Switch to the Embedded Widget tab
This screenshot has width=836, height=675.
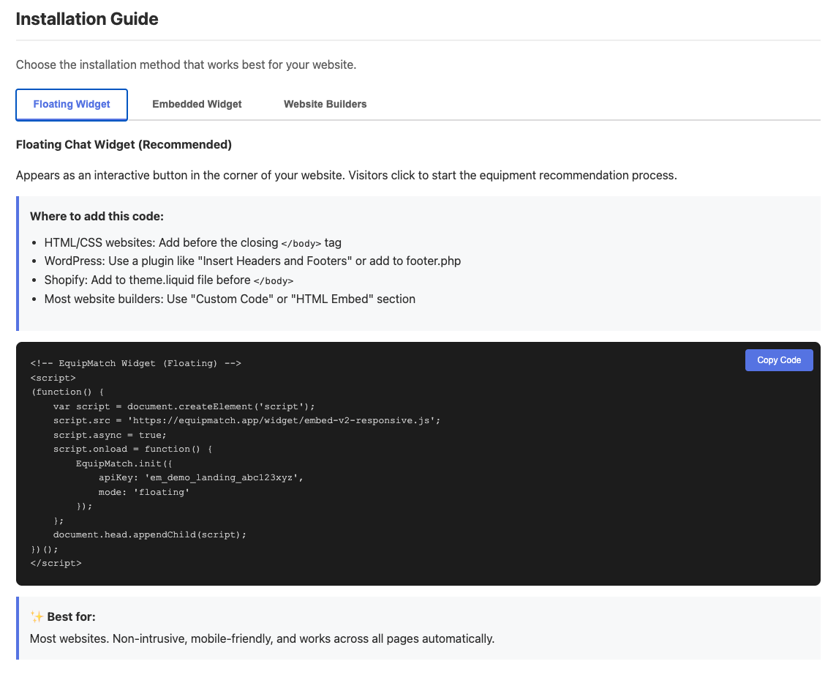pos(197,104)
